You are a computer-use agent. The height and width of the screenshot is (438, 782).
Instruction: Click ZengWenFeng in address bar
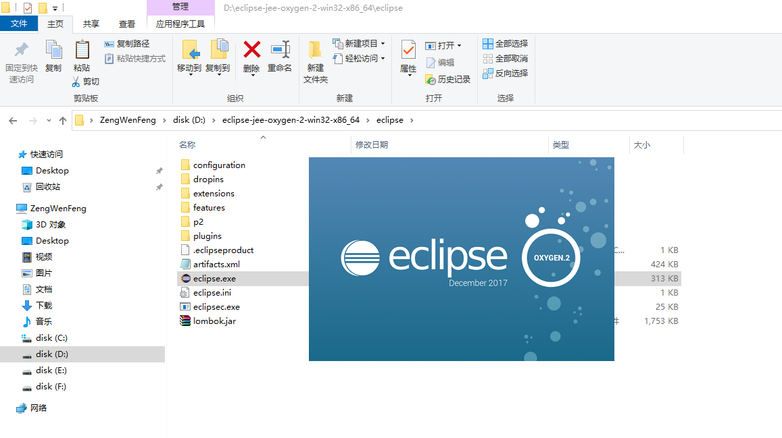pos(128,120)
